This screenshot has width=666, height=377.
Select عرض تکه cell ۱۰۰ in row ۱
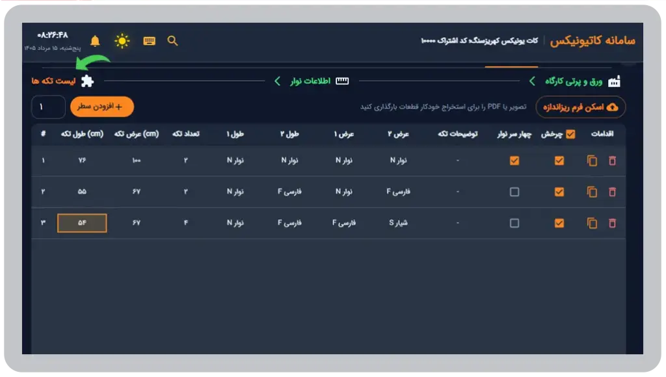tap(137, 161)
